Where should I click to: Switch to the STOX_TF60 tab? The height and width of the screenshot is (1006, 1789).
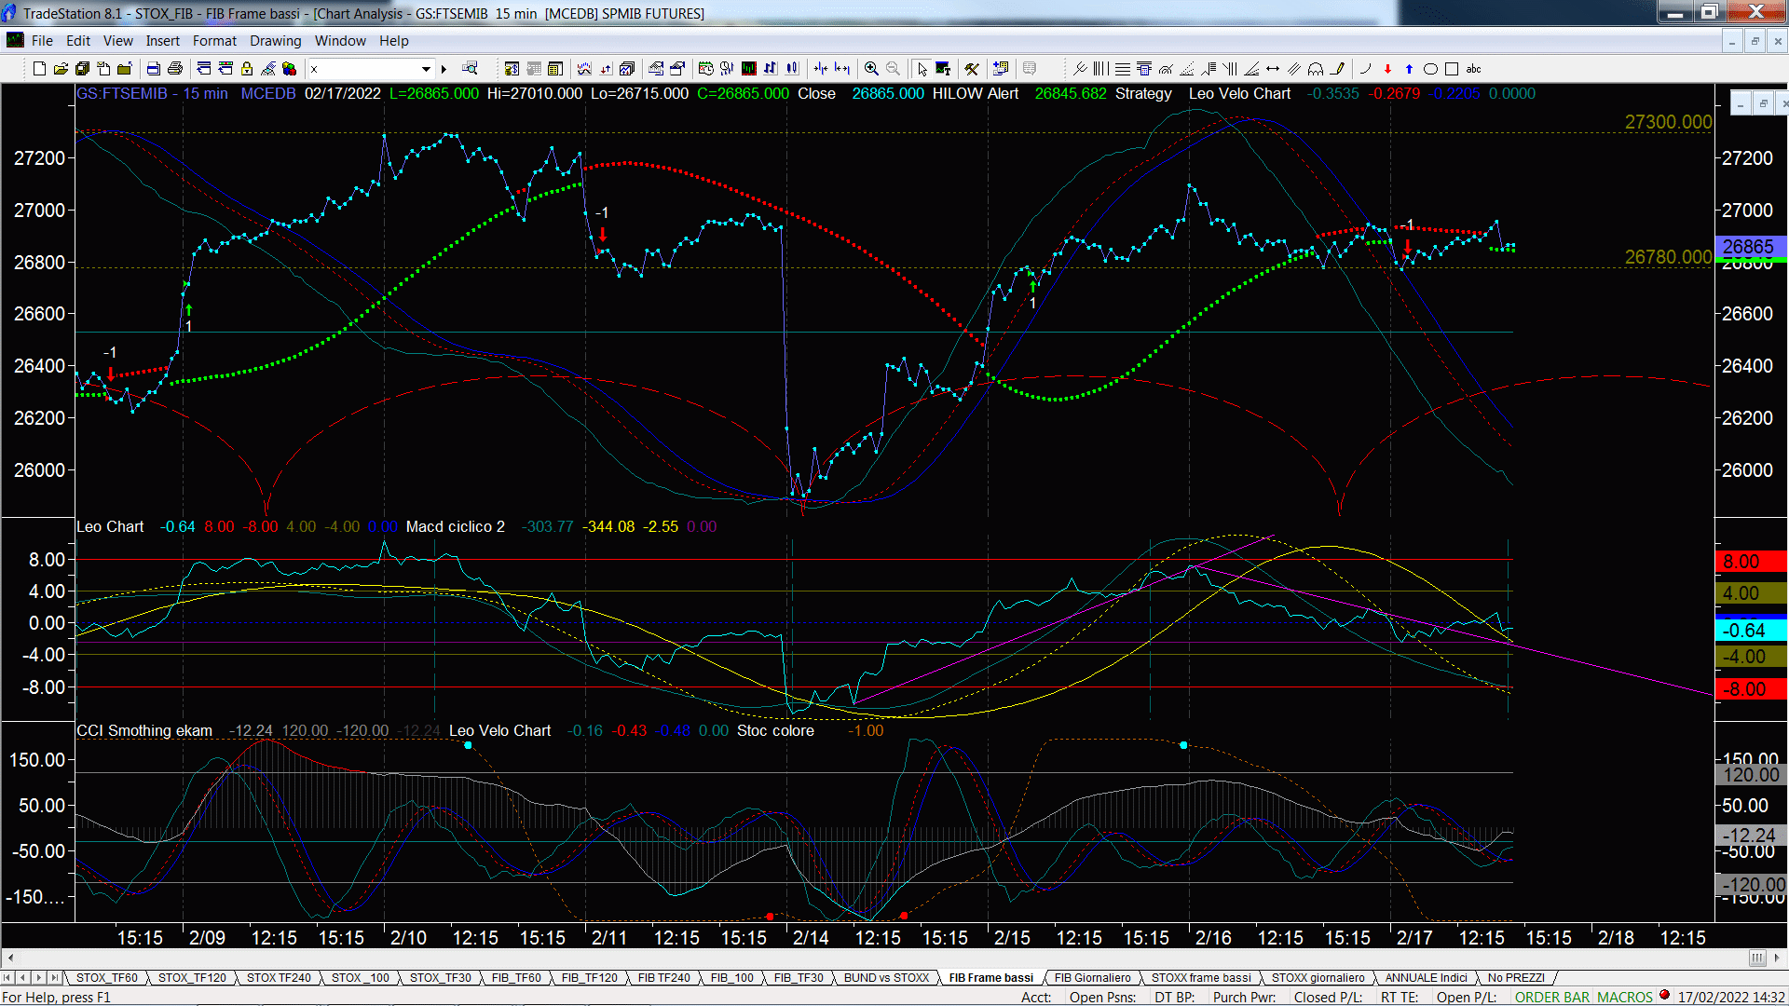click(x=106, y=977)
